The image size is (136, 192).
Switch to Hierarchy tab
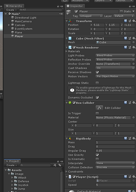pyautogui.click(x=14, y=6)
